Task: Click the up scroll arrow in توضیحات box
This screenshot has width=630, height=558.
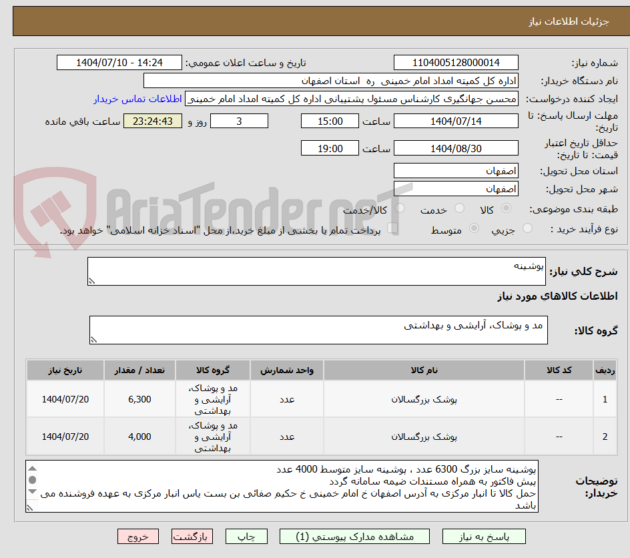Action: pos(32,469)
